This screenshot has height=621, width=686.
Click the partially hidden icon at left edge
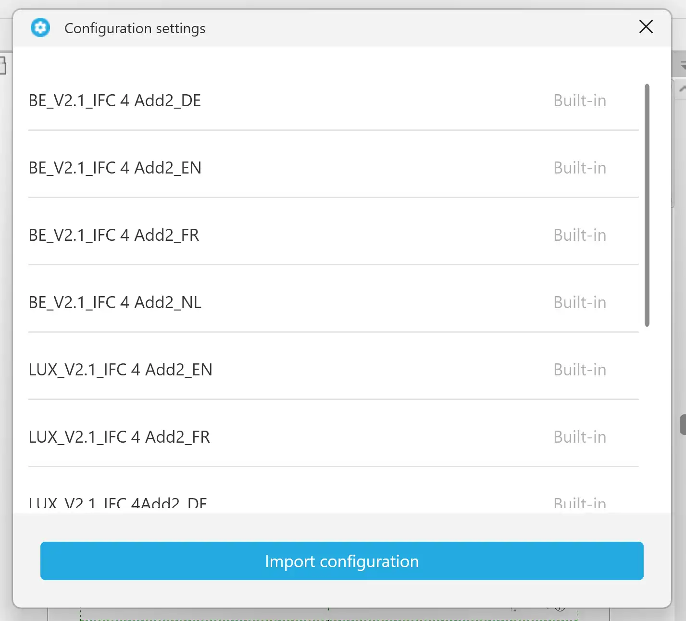point(2,65)
